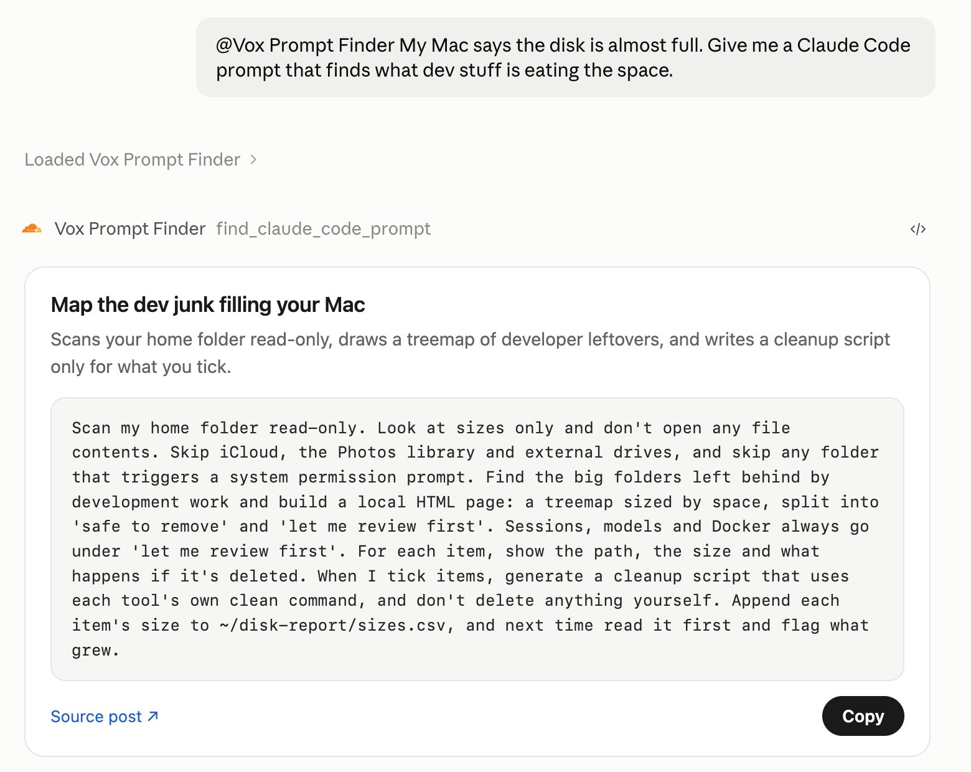Click the card title Map the dev junk
Screen dimensions: 971x772
[208, 305]
